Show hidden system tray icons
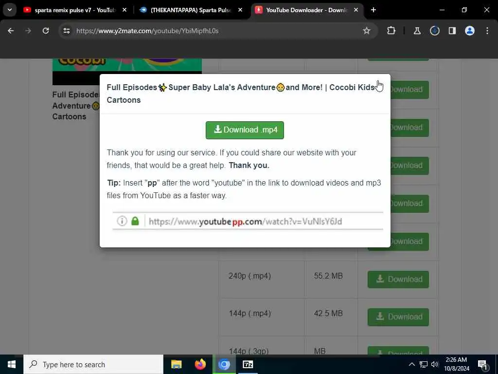 [411, 364]
